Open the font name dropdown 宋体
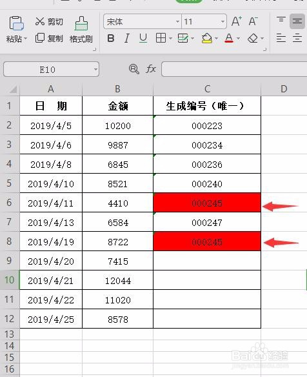The width and height of the screenshot is (307, 377). coord(177,22)
